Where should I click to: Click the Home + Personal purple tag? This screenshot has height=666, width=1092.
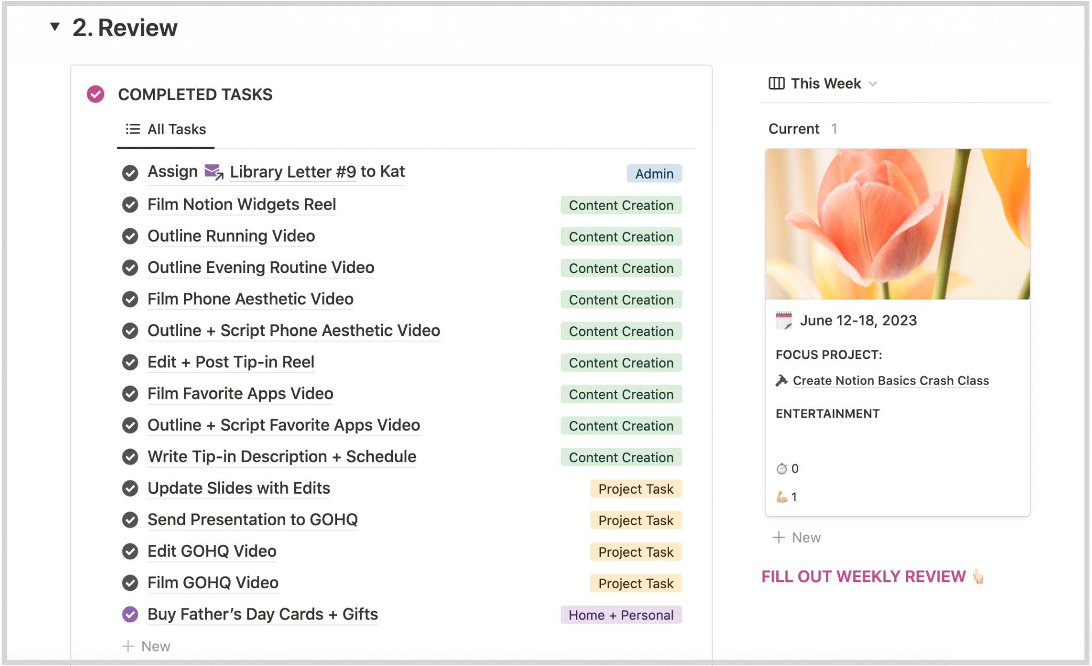pos(621,615)
